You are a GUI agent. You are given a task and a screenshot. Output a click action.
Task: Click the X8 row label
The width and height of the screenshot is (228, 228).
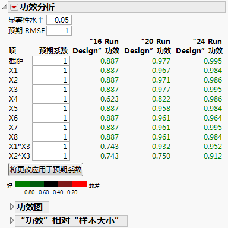tap(13, 137)
